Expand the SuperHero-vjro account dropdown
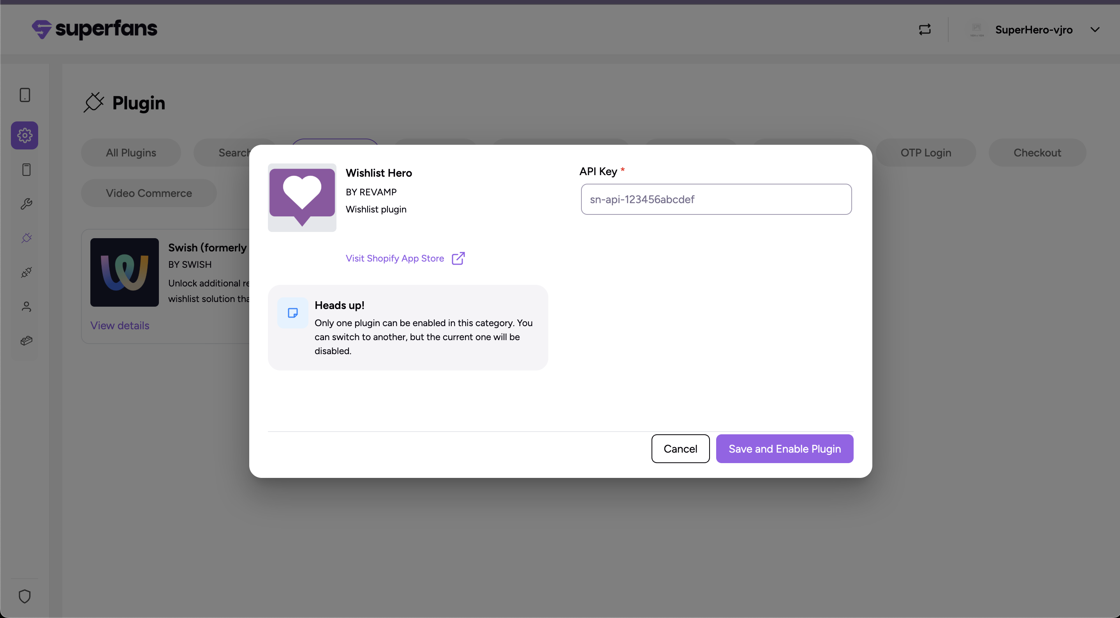The height and width of the screenshot is (618, 1120). pyautogui.click(x=1095, y=30)
